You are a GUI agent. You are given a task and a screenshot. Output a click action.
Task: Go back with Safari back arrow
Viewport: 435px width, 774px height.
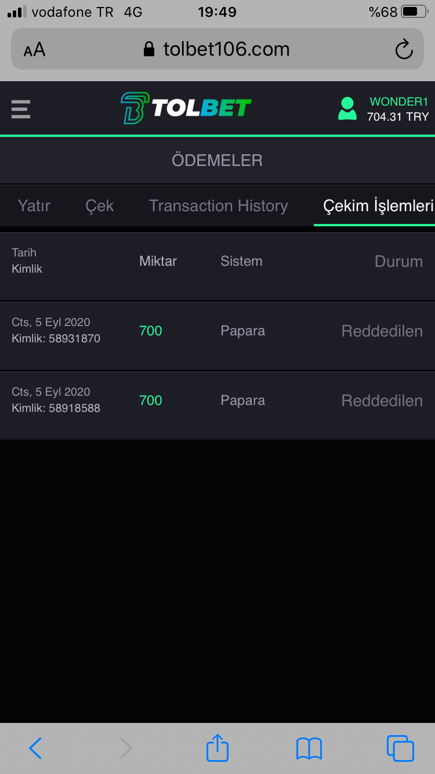(x=35, y=748)
